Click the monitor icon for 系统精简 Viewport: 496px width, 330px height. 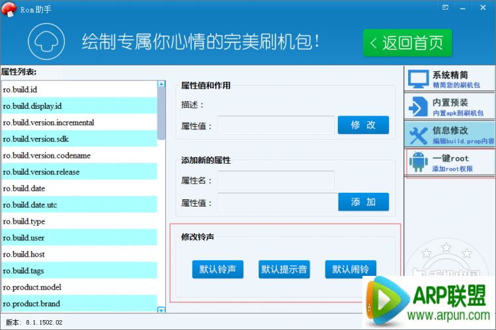coord(418,80)
